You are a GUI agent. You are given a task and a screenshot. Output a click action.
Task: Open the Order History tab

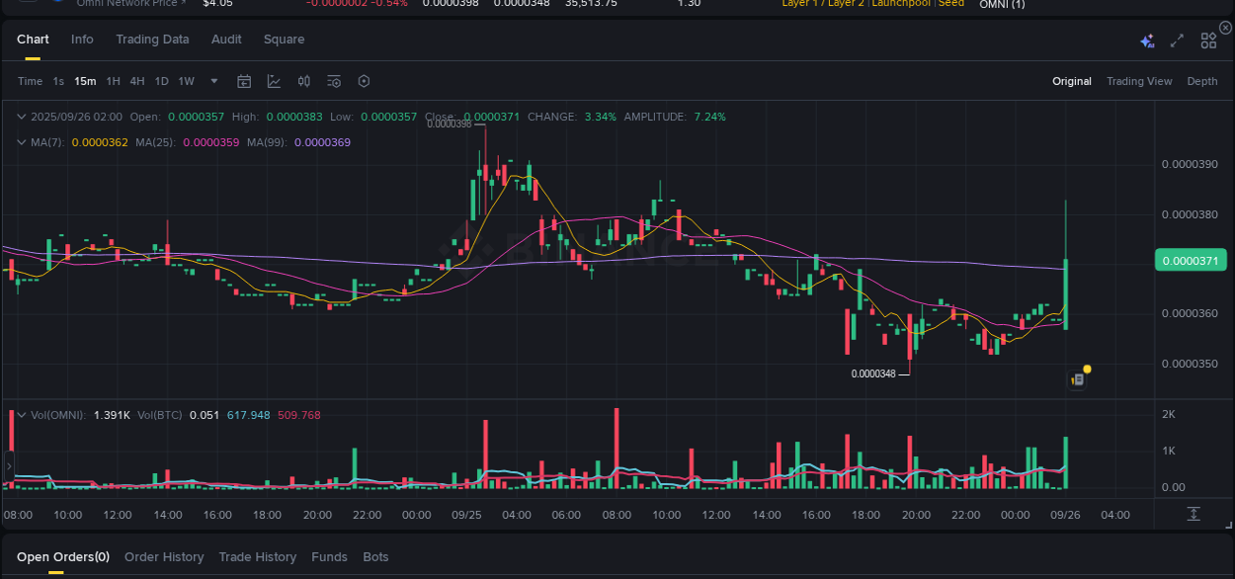(x=164, y=556)
